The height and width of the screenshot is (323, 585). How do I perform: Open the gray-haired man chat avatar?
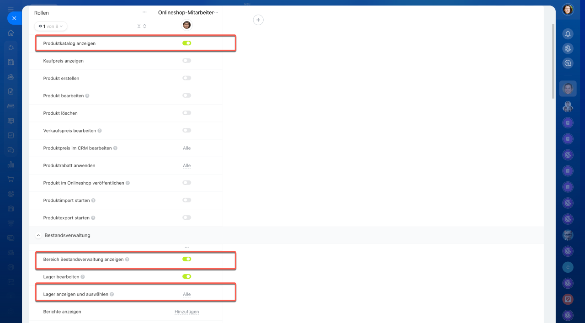[568, 235]
